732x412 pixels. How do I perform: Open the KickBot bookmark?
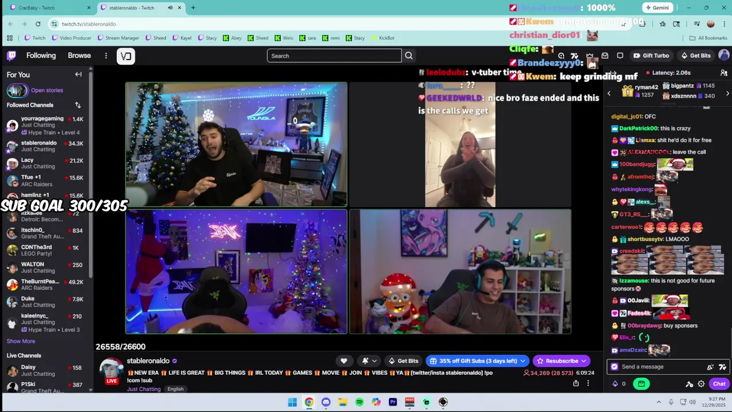point(383,38)
